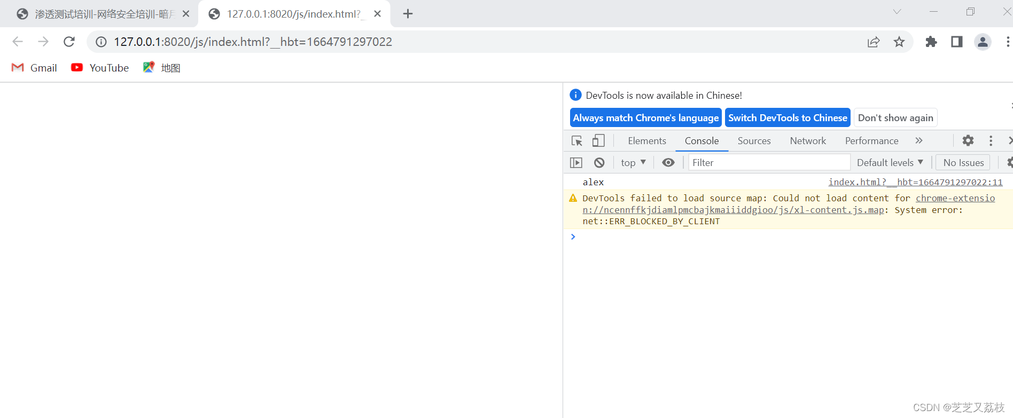The width and height of the screenshot is (1013, 418).
Task: Share this page icon
Action: point(874,42)
